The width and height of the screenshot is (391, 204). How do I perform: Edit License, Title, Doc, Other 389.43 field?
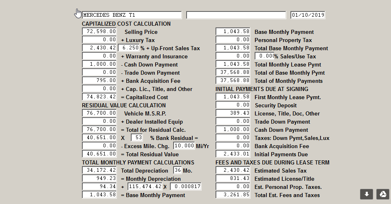coord(233,113)
